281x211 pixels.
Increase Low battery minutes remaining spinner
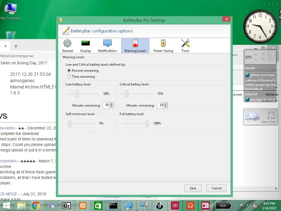point(111,104)
